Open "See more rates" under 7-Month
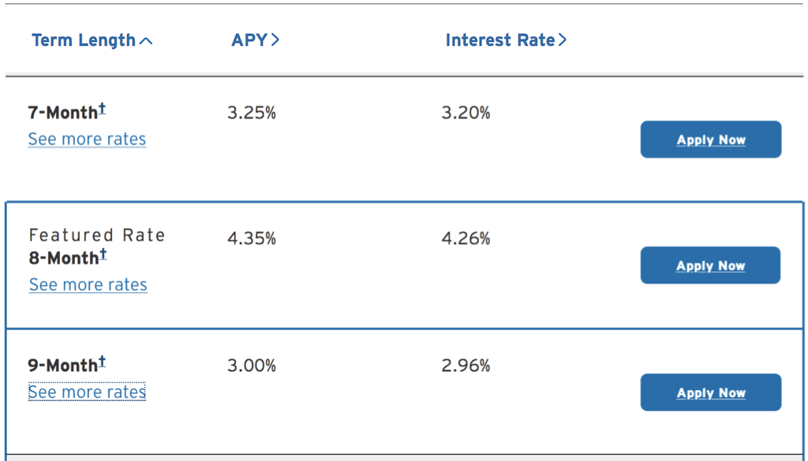The height and width of the screenshot is (461, 808). [87, 139]
